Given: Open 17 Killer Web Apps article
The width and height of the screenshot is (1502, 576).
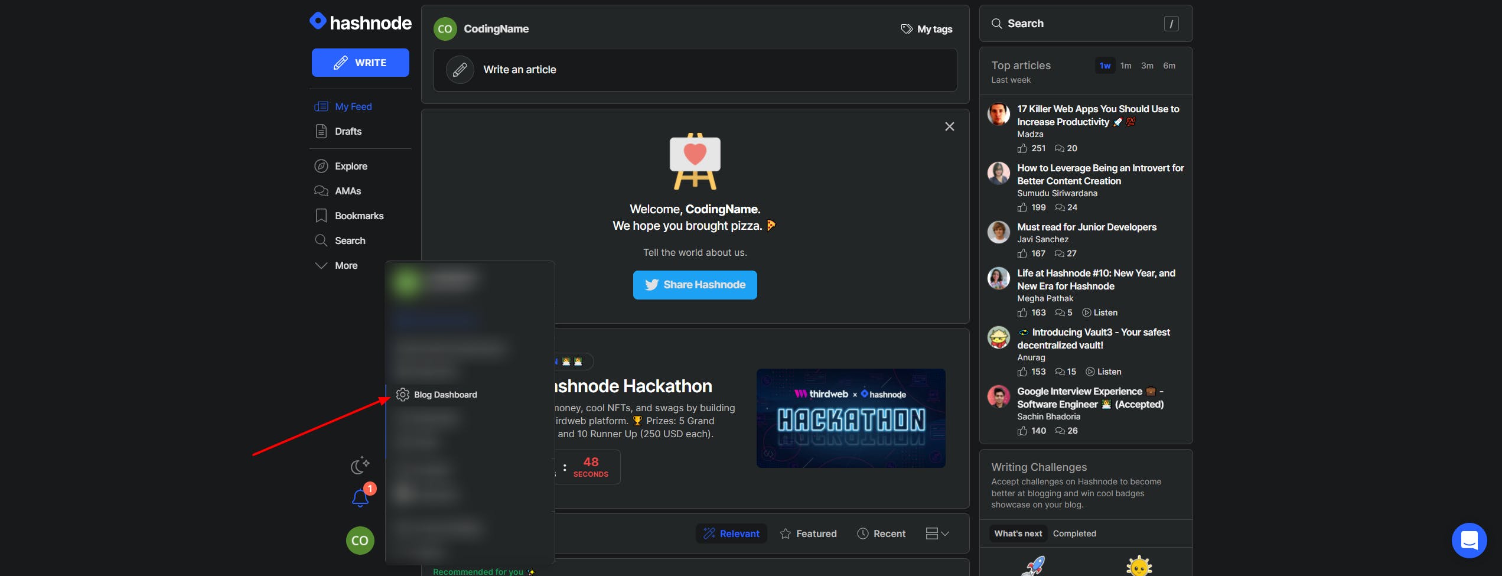Looking at the screenshot, I should [x=1098, y=115].
